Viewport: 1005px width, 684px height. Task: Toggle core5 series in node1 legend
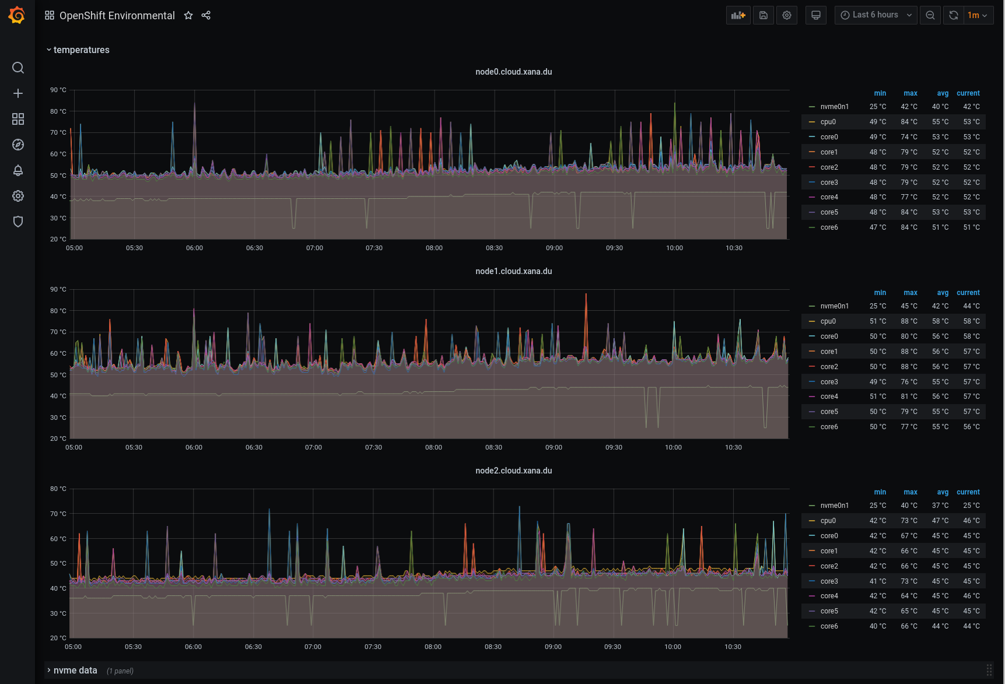[x=829, y=412]
